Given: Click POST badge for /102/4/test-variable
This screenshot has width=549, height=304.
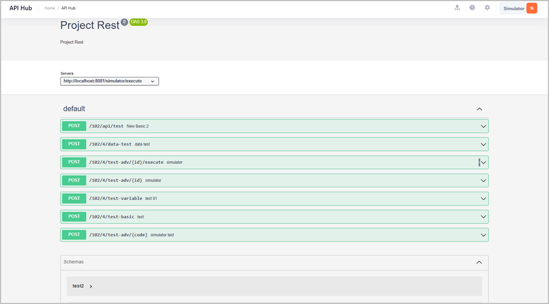Looking at the screenshot, I should click(x=74, y=198).
